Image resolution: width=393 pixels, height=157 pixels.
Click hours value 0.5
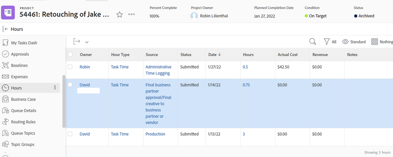pyautogui.click(x=245, y=67)
